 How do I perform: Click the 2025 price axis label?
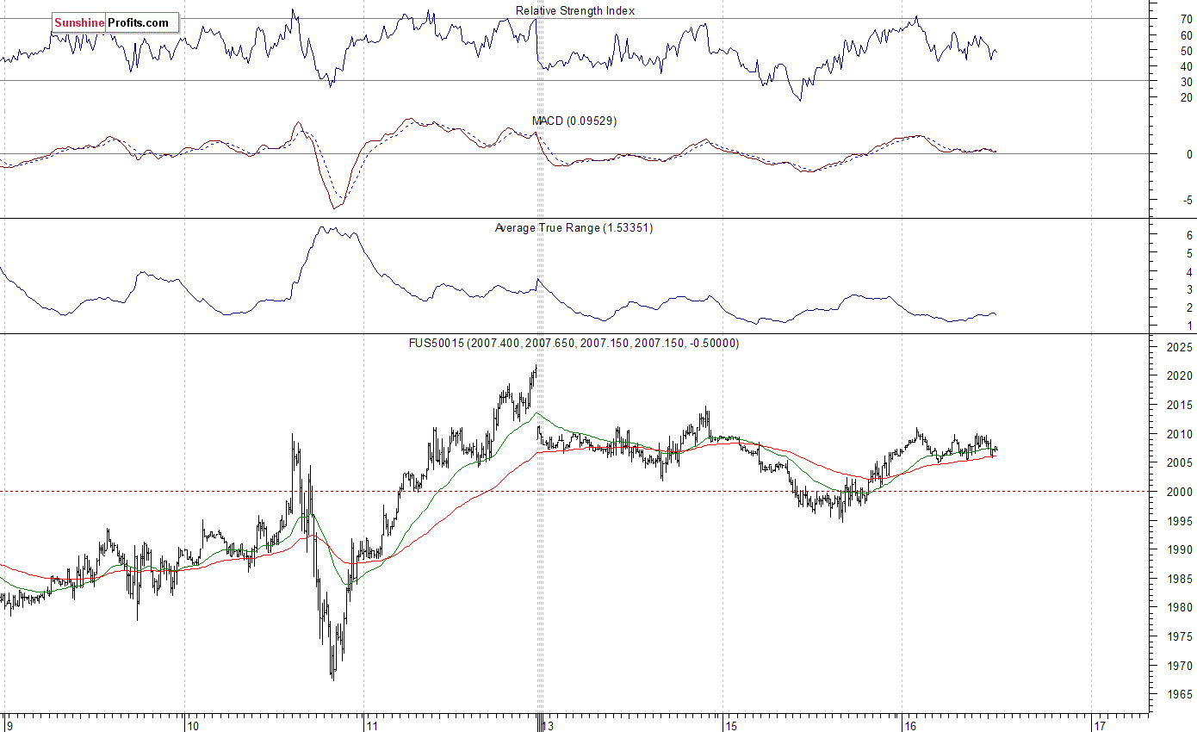pyautogui.click(x=1179, y=347)
